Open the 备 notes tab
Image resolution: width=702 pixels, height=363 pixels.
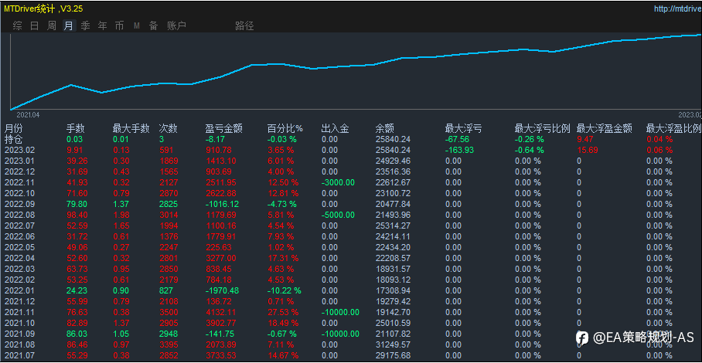(154, 26)
